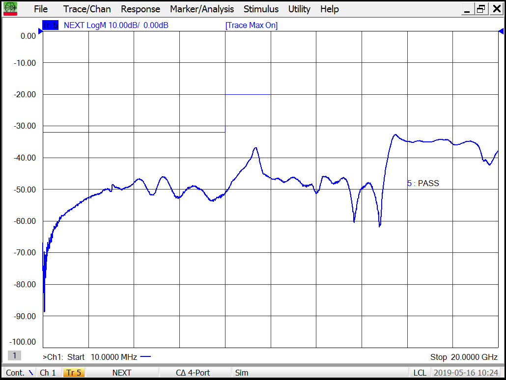Image resolution: width=506 pixels, height=380 pixels.
Task: Click the reference level marker at right edge
Action: [501, 31]
